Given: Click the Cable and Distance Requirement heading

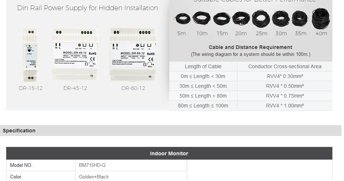Looking at the screenshot, I should click(x=250, y=47).
